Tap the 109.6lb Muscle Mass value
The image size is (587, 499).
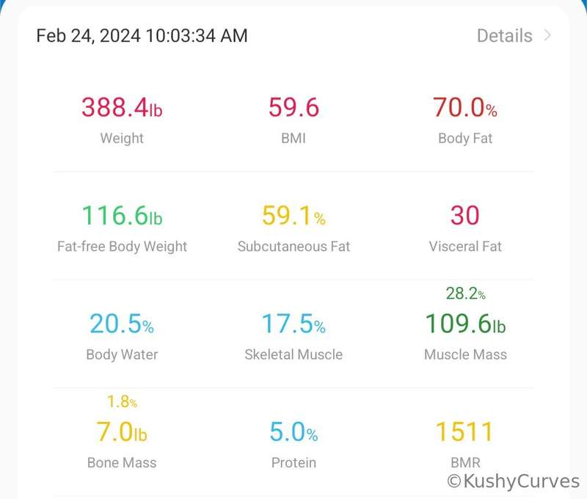click(x=465, y=324)
